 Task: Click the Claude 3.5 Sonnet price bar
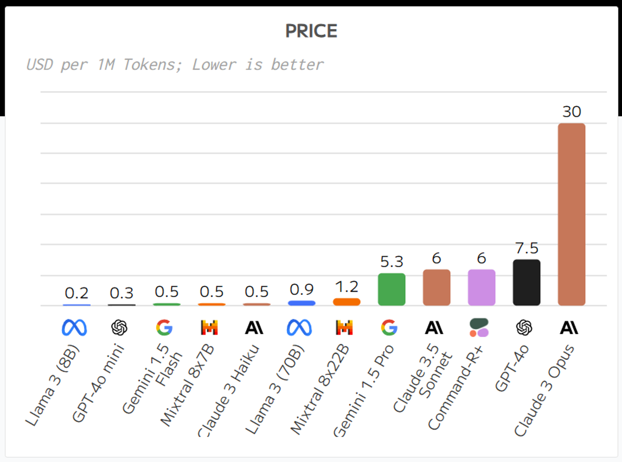(437, 288)
